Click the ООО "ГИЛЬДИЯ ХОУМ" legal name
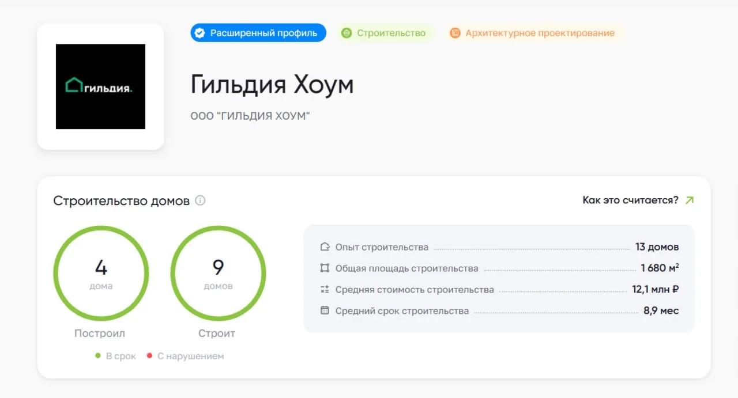Screen dimensions: 738x398 tap(250, 116)
